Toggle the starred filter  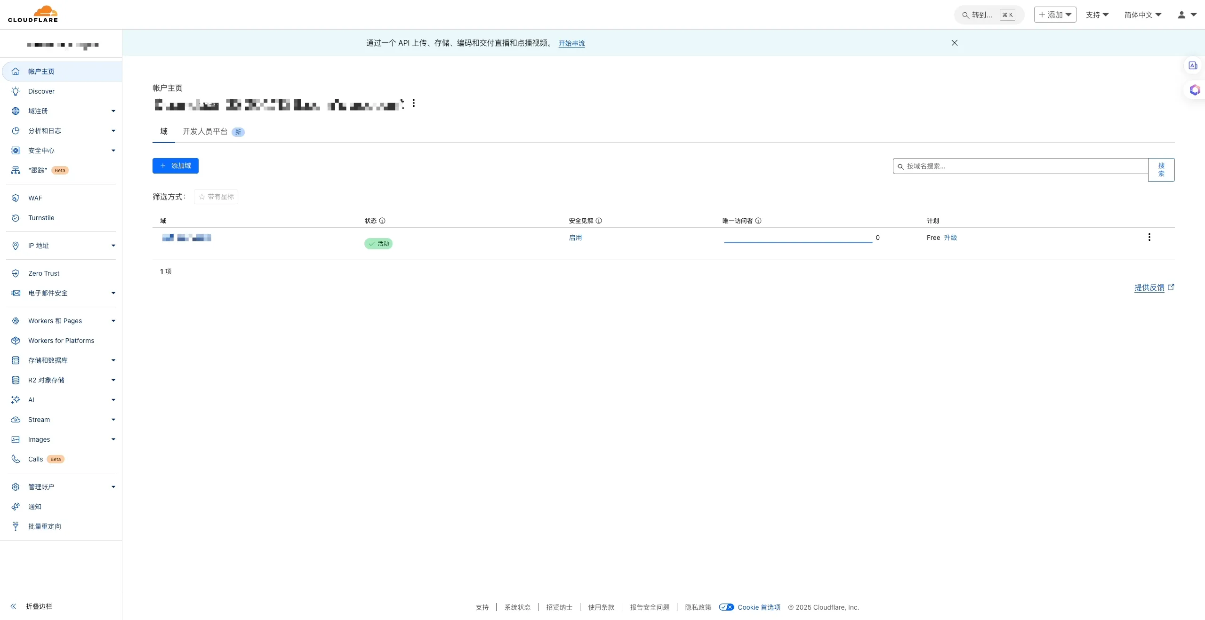216,197
